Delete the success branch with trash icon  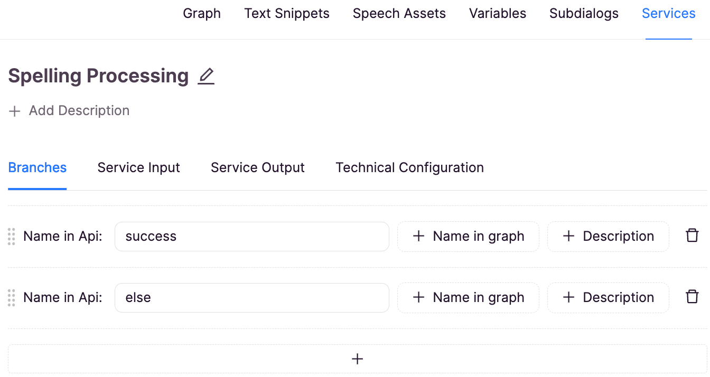tap(692, 235)
